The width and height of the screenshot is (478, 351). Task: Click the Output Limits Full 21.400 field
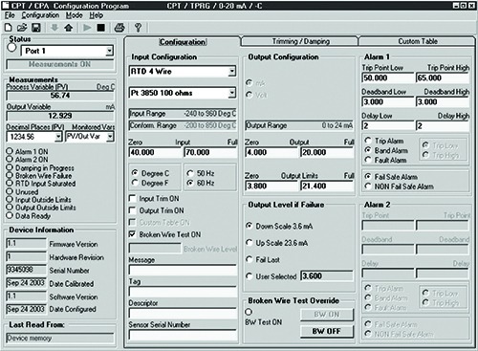click(327, 186)
